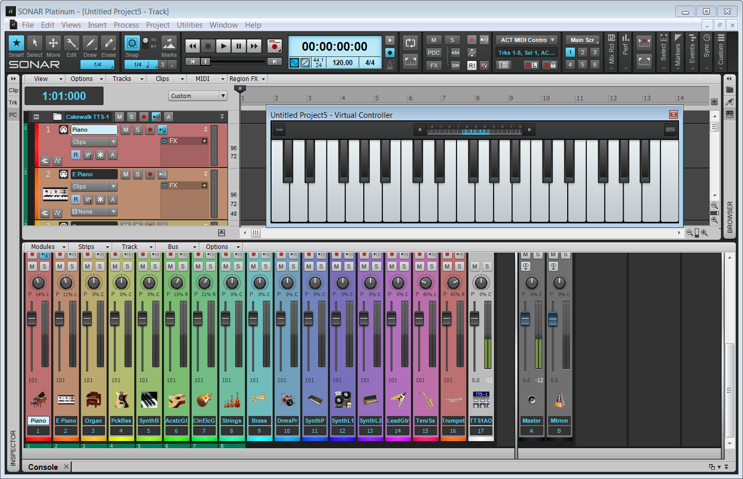The image size is (743, 479).
Task: Start playback with the Play button
Action: [223, 46]
